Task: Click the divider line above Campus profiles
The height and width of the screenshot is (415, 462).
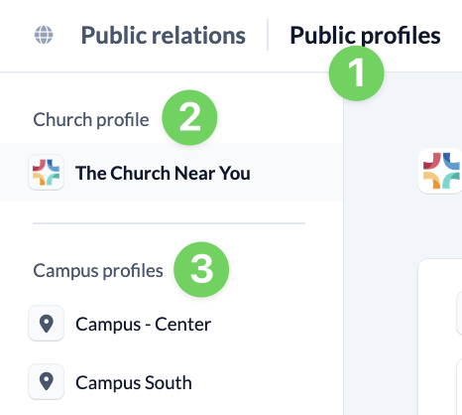Action: (169, 223)
